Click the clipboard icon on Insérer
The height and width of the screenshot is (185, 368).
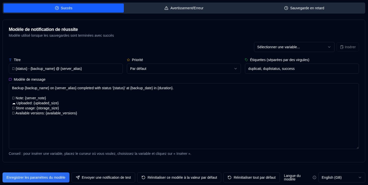[x=342, y=47]
